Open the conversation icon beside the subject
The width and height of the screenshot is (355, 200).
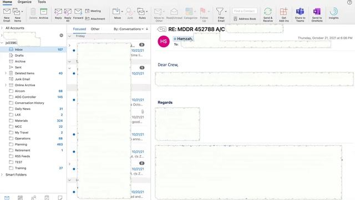pyautogui.click(x=161, y=29)
